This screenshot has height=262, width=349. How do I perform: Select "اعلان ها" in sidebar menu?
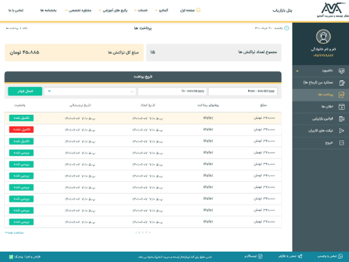[327, 106]
